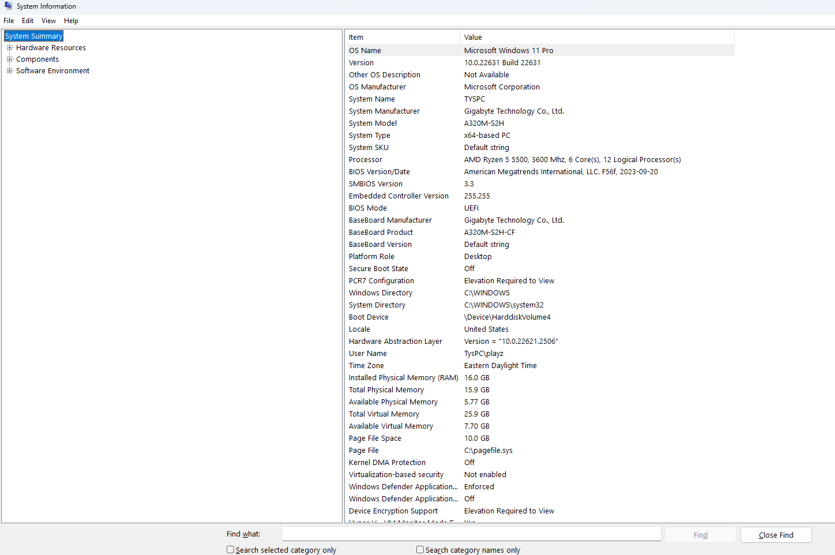Click value Microsoft Windows 11 Pro
This screenshot has width=835, height=555.
tap(509, 51)
